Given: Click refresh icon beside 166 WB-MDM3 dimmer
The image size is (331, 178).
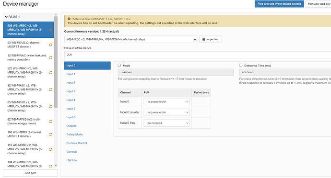Looking at the screenshot, I should pyautogui.click(x=51, y=134).
